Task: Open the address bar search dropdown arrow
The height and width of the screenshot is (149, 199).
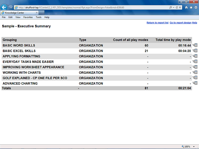Action: [174, 7]
